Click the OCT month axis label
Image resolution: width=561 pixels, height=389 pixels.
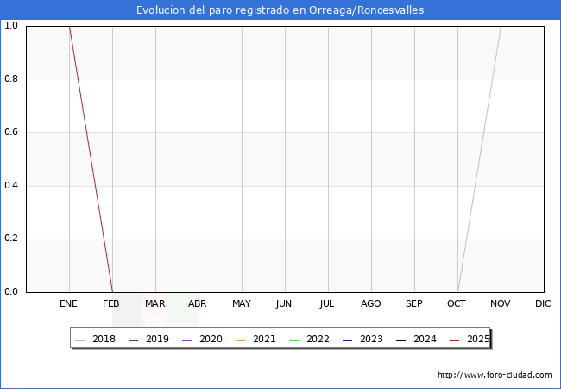457,304
